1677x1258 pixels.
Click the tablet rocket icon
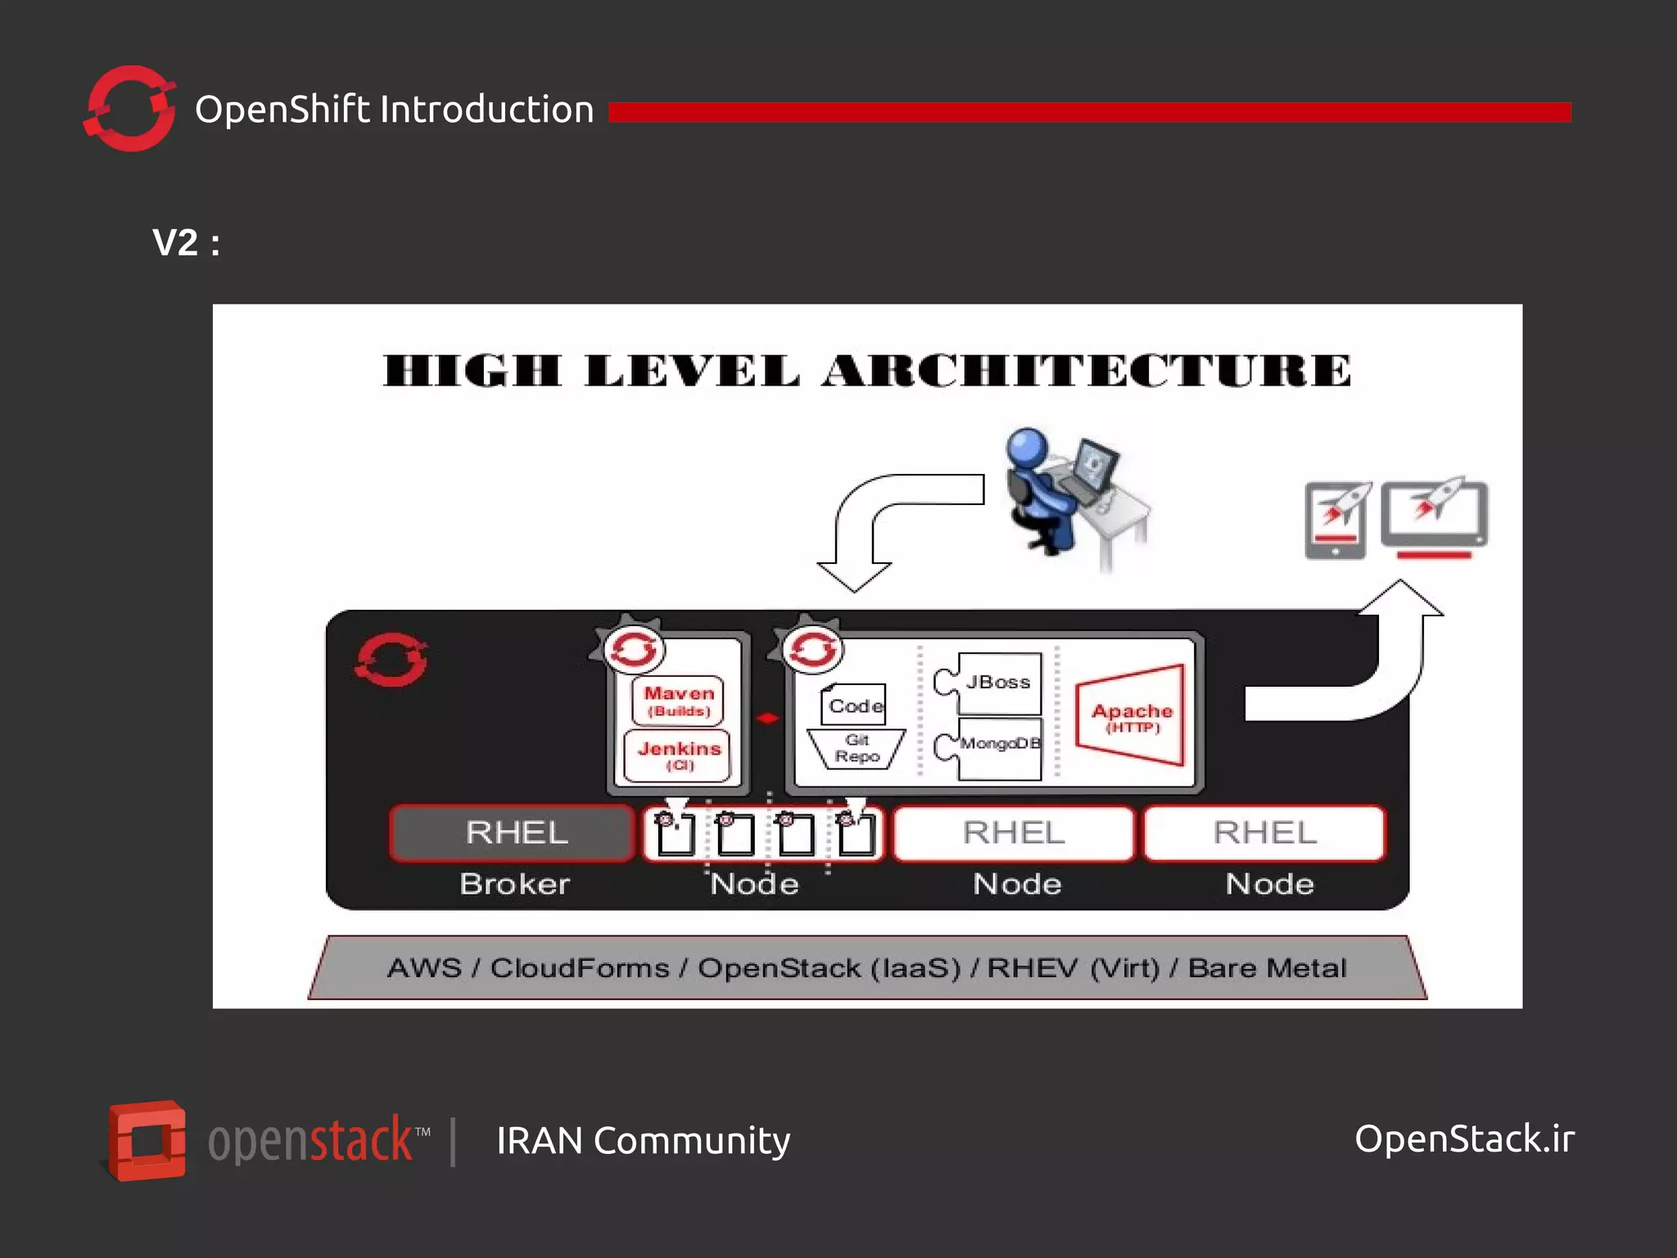click(1338, 520)
